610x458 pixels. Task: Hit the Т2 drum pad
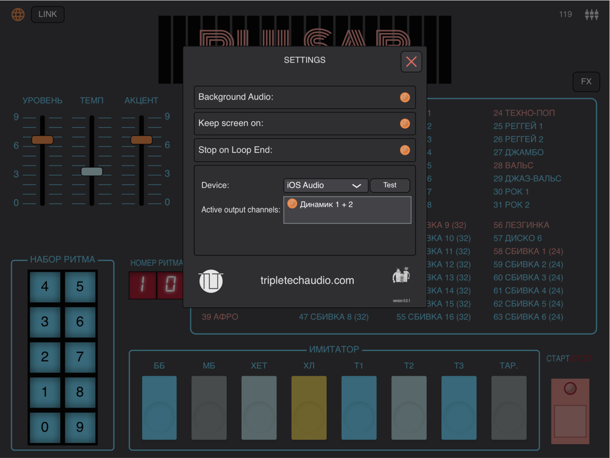pyautogui.click(x=409, y=408)
